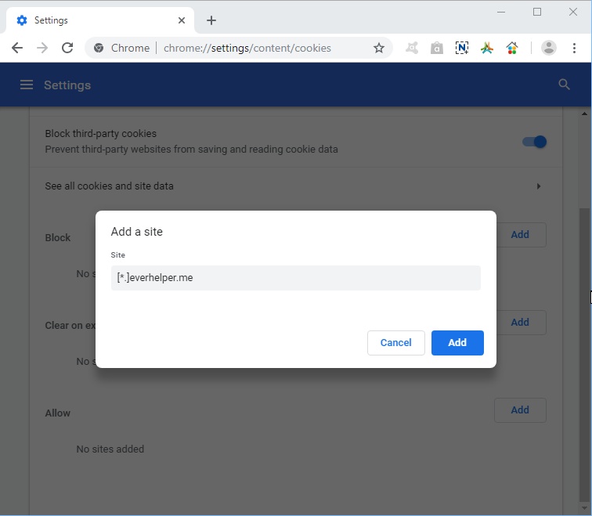592x516 pixels.
Task: Toggle Block third-party cookies switch
Action: pyautogui.click(x=534, y=142)
